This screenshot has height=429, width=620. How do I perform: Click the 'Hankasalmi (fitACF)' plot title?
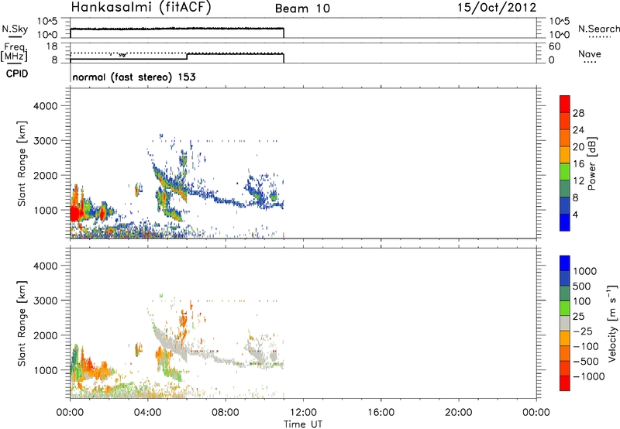(x=141, y=8)
